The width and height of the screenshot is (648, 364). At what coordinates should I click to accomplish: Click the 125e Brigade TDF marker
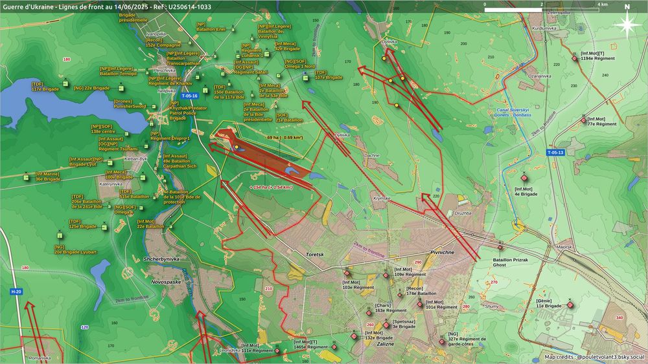pos(104,227)
